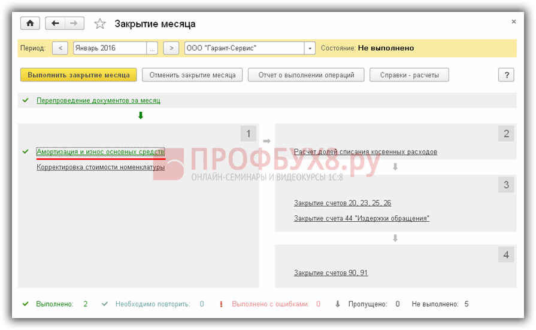Open Закрытие счетов 90, 91 link
Screen dimensions: 536x330
click(x=331, y=273)
